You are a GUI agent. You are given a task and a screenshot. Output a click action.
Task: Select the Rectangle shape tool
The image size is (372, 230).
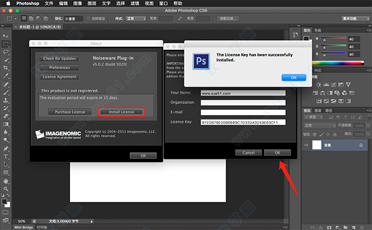tap(6, 172)
